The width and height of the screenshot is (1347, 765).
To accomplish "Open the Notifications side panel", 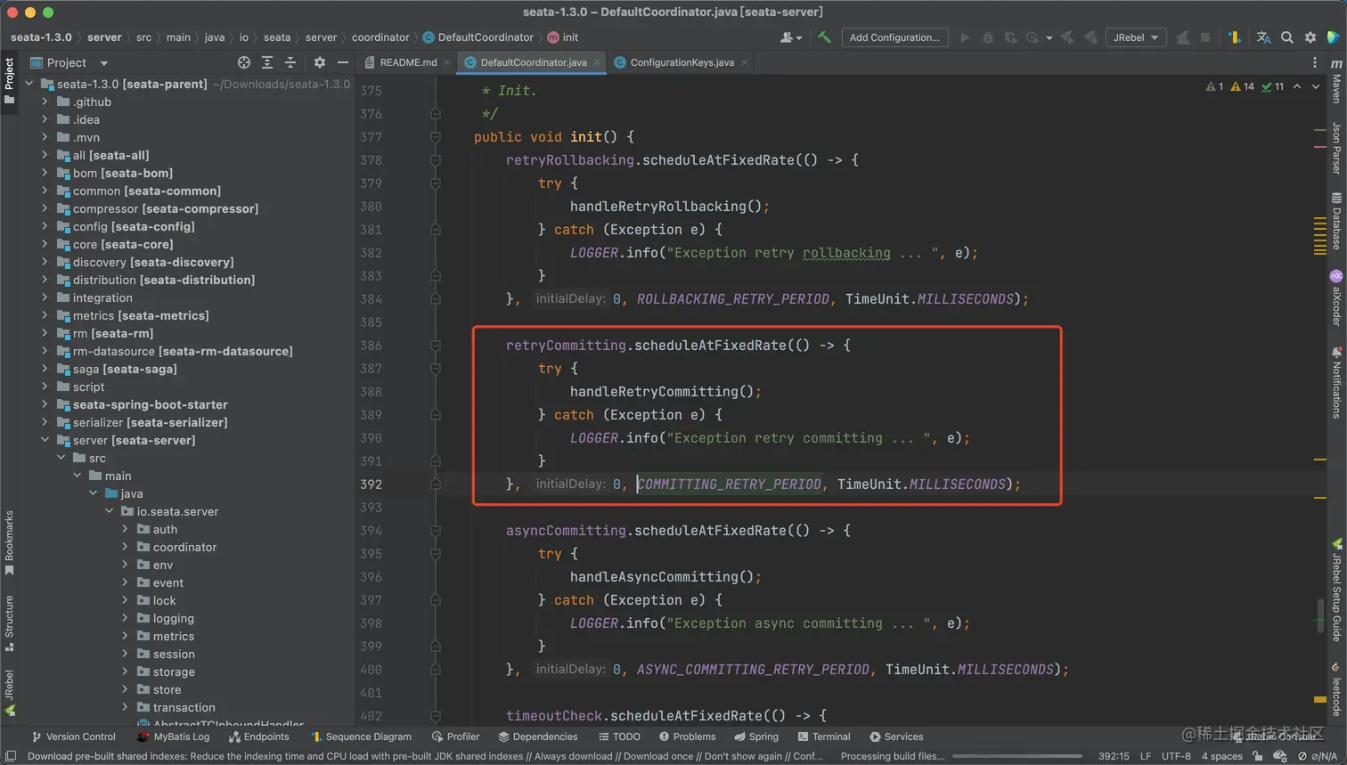I will (x=1336, y=383).
